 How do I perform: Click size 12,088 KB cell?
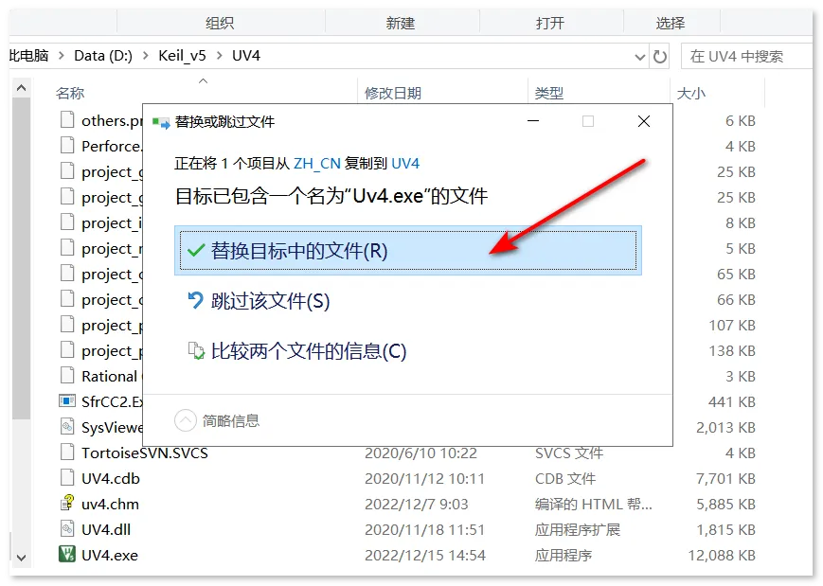(x=721, y=555)
